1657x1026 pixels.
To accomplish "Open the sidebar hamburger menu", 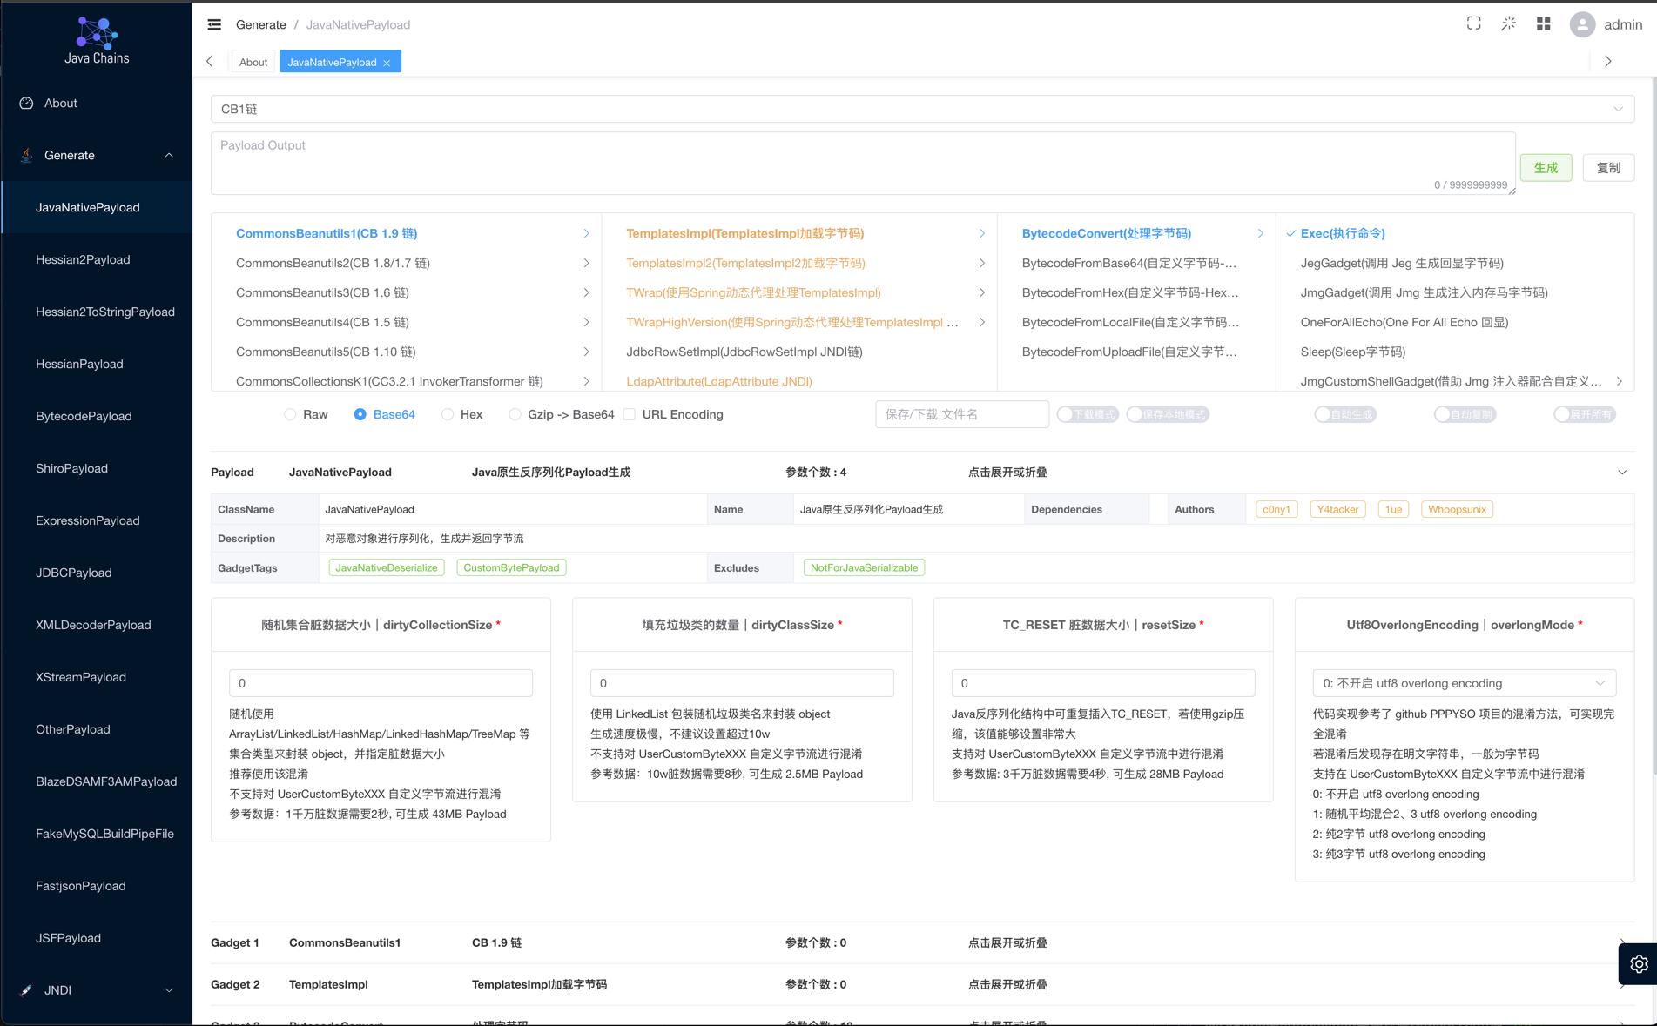I will [214, 24].
